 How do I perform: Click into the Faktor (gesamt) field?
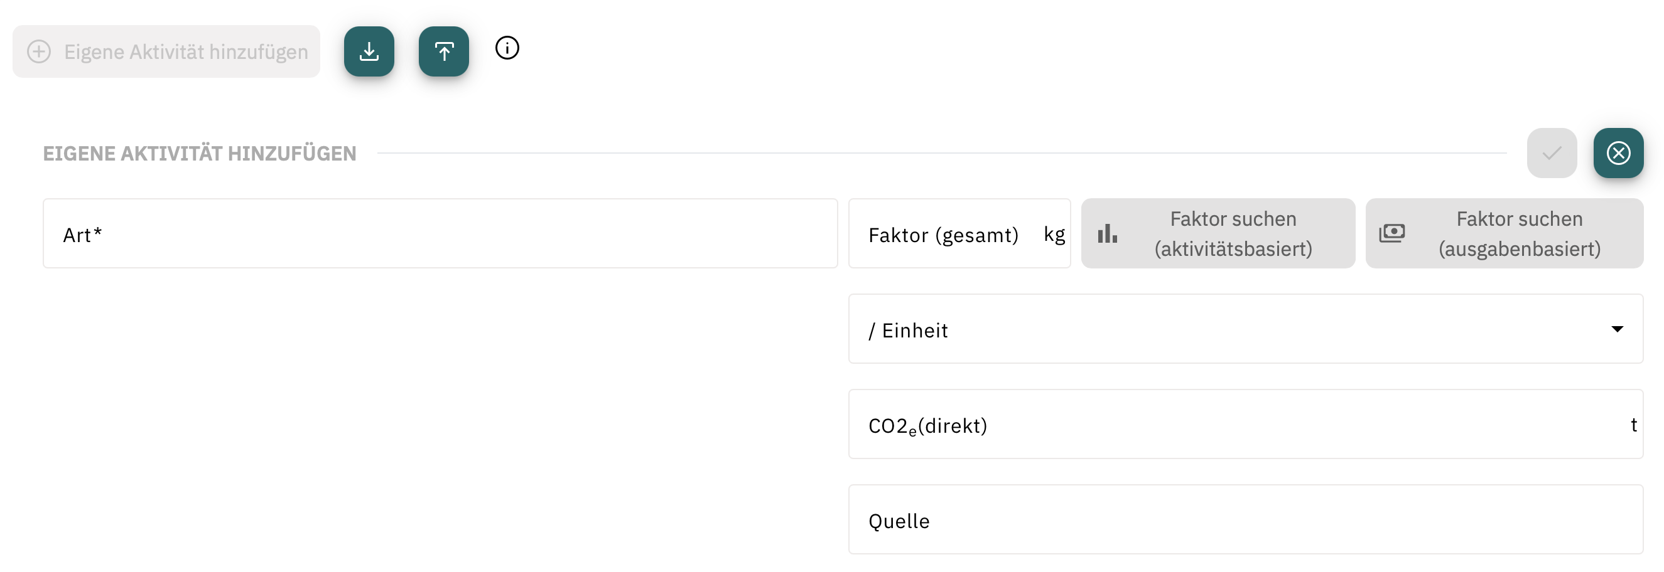(x=959, y=233)
